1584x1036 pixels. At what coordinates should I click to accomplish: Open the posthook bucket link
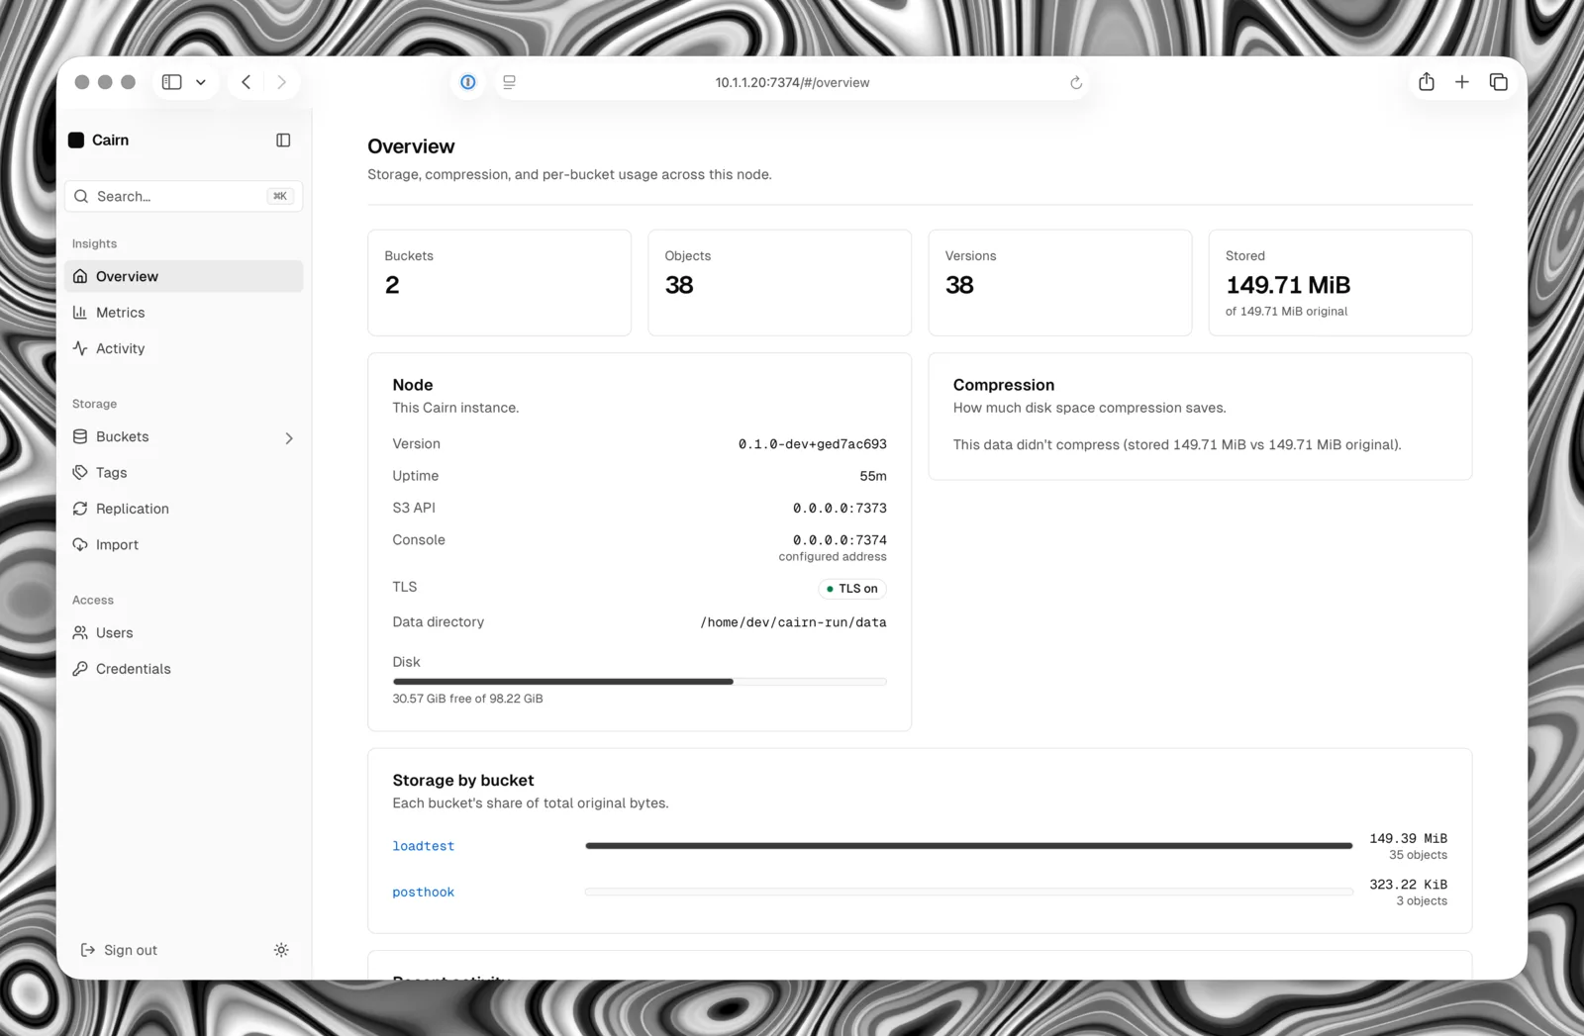(423, 892)
